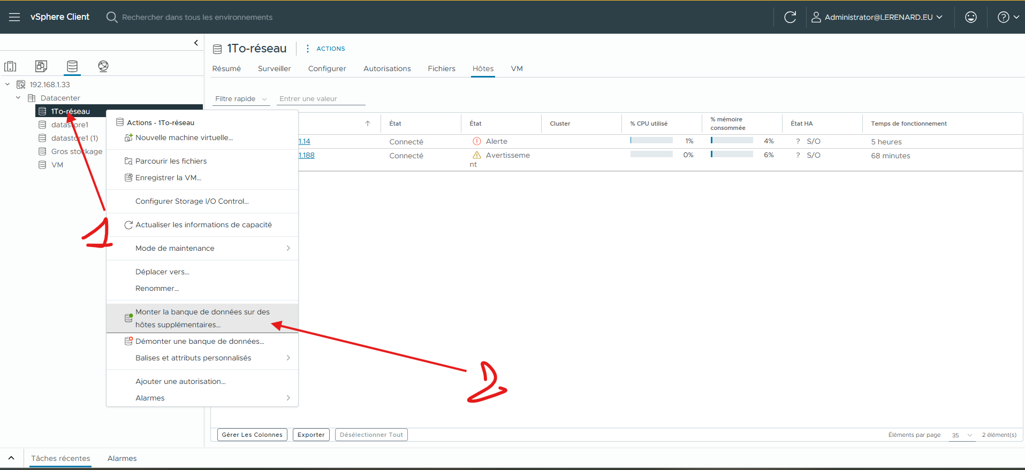
Task: Open the Alarmes bottom tab
Action: 122,458
